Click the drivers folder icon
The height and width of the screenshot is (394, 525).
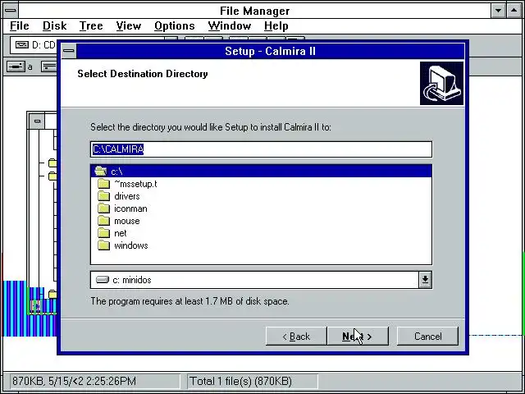[x=104, y=196]
